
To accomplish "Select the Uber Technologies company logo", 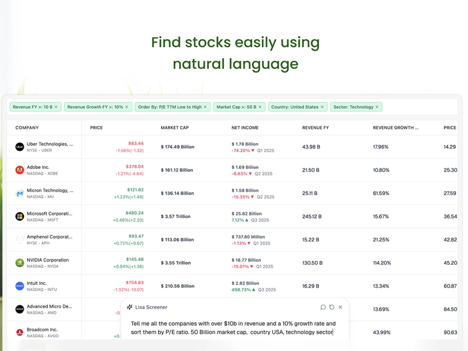I will [19, 147].
